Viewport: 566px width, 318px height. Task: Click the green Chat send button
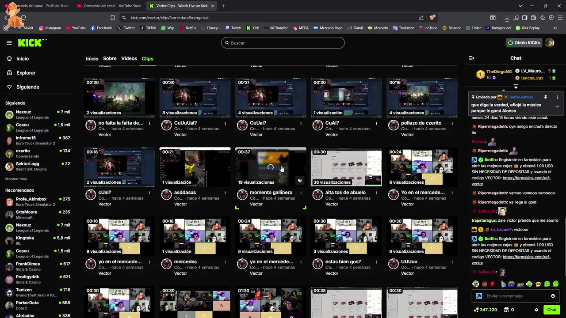point(551,310)
